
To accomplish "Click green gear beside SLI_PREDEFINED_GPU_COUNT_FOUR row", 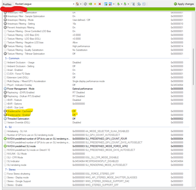I will point(5,139).
